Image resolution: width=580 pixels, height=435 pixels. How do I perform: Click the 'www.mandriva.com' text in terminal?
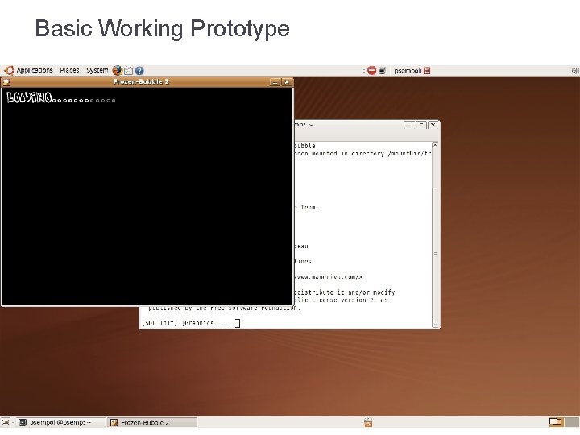(326, 276)
